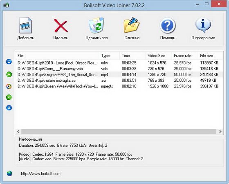Click the globe icon near website link
The image size is (229, 184).
pyautogui.click(x=9, y=173)
